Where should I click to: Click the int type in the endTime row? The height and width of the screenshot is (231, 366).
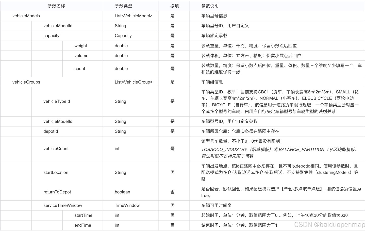[117, 225]
